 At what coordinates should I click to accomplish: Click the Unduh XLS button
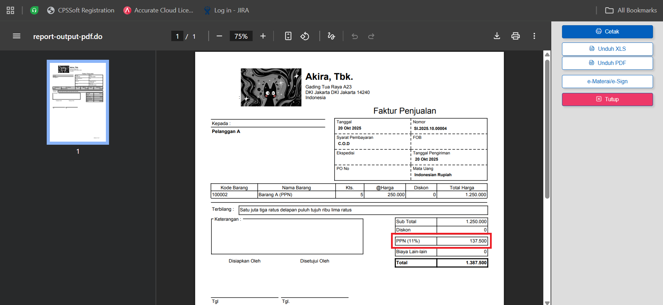[x=607, y=49]
